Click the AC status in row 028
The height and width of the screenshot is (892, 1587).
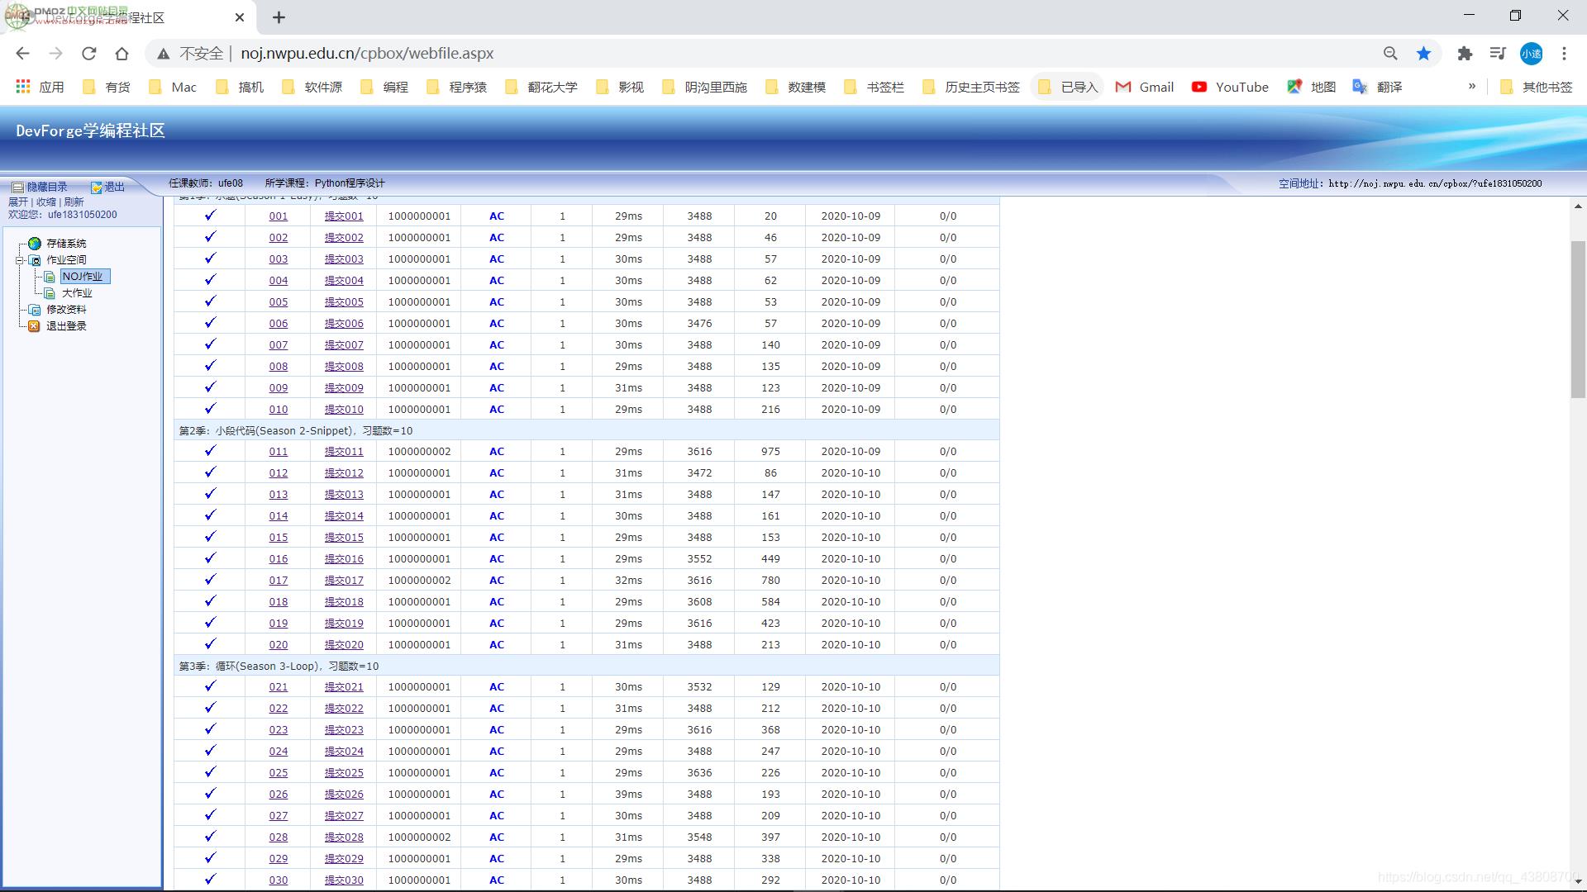[497, 837]
